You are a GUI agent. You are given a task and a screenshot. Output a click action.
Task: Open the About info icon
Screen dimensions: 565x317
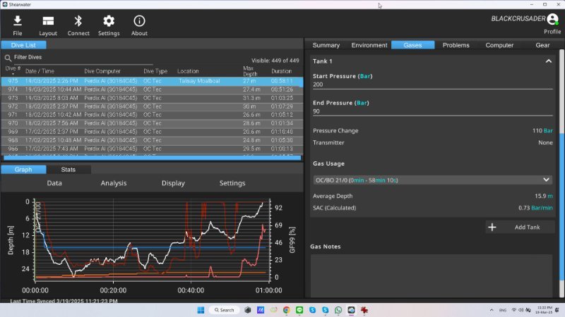coord(139,21)
